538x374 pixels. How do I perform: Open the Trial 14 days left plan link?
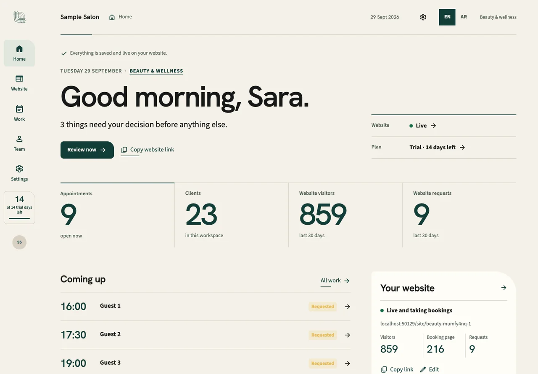[x=438, y=147]
